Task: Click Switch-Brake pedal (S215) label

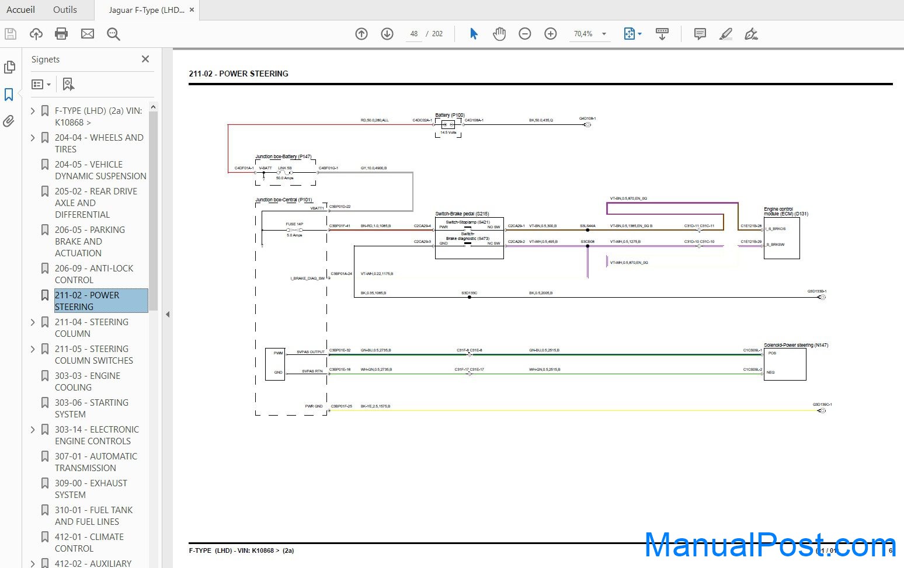Action: click(462, 214)
